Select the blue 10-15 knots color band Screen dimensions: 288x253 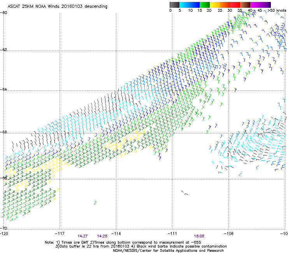[195, 5]
